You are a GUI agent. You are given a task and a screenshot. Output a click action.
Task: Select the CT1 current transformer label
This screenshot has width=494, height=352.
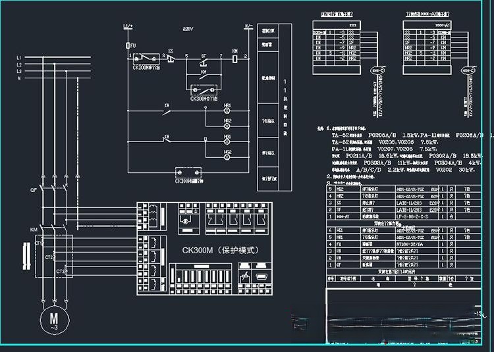pos(40,243)
